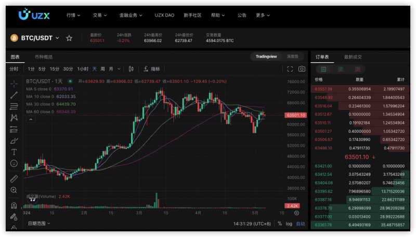Open chart settings gear near time axis
The width and height of the screenshot is (416, 237).
pos(296,213)
